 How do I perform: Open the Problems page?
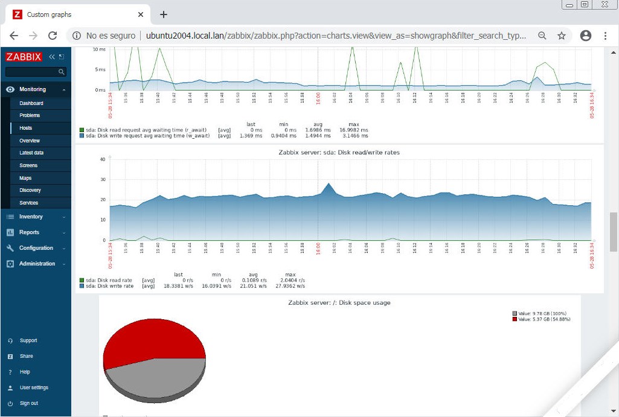tap(30, 116)
